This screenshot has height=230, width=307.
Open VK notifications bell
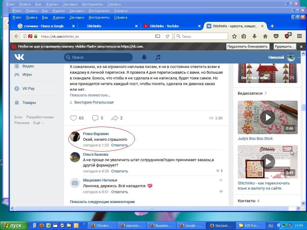[x=144, y=57]
